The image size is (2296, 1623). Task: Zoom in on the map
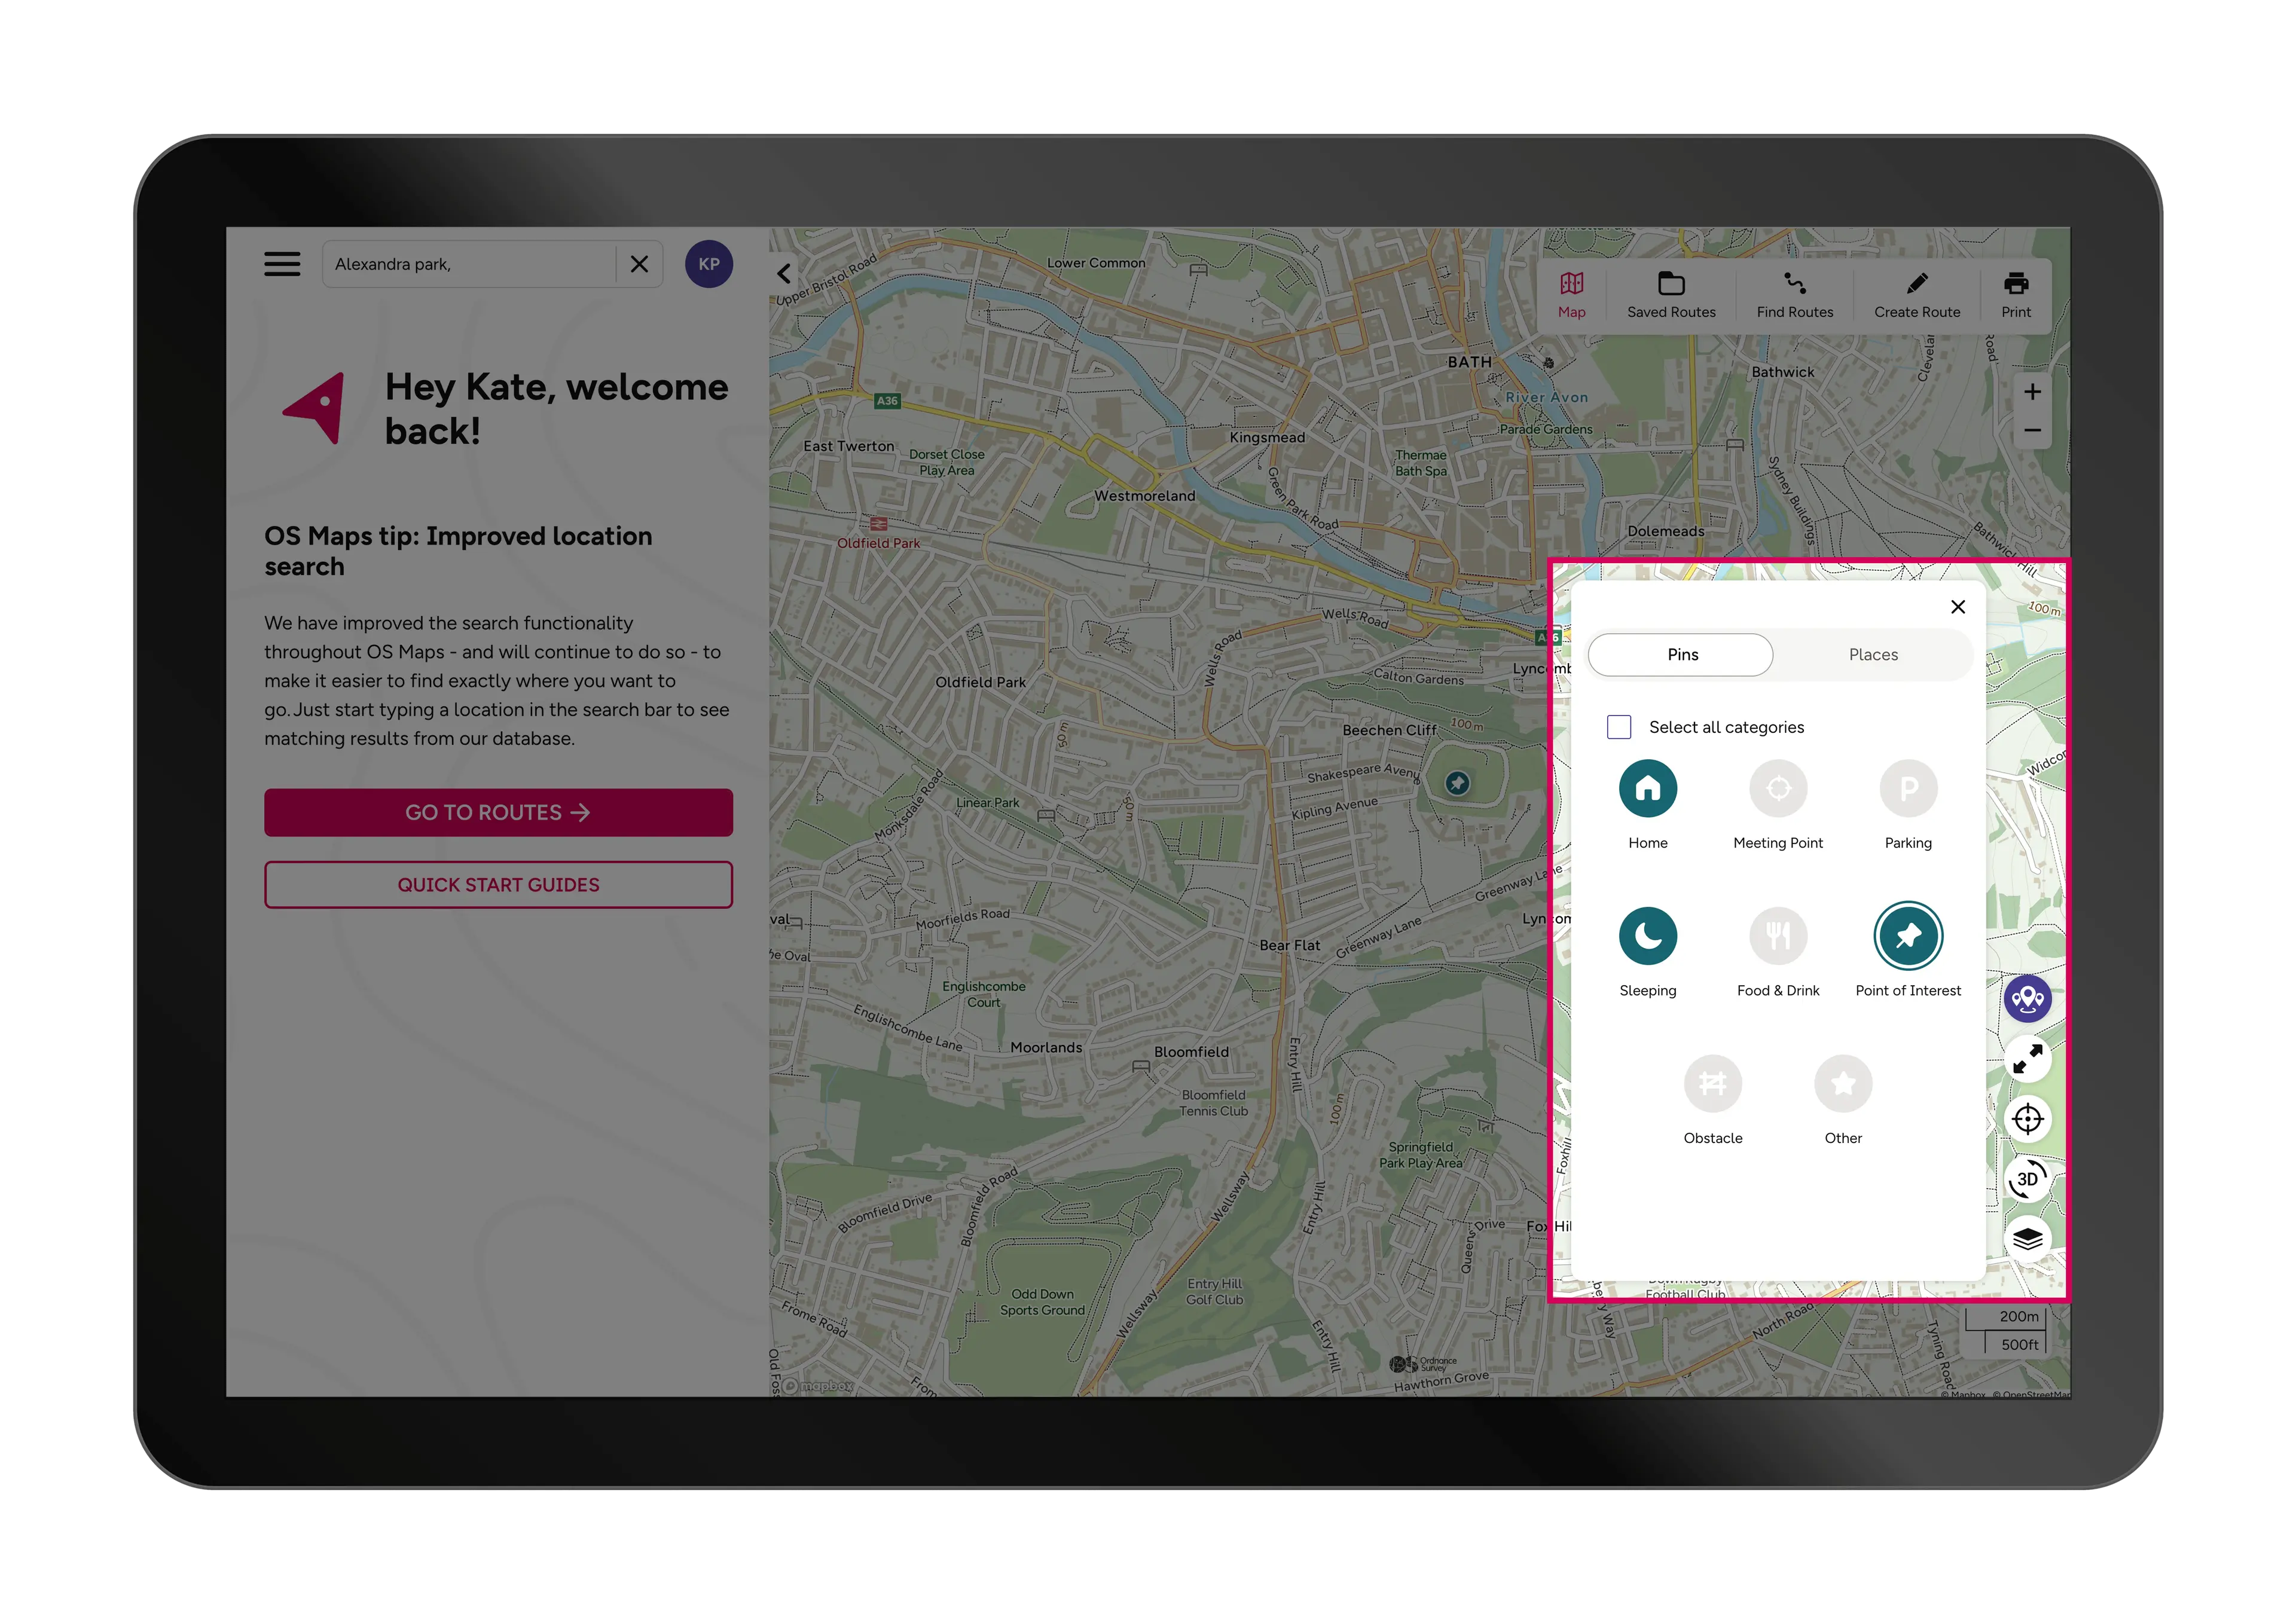[x=2032, y=392]
